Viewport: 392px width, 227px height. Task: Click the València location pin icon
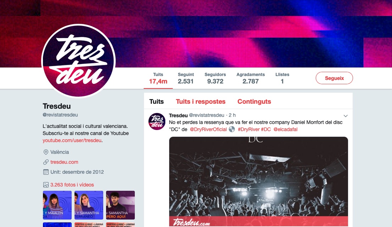[x=46, y=152]
